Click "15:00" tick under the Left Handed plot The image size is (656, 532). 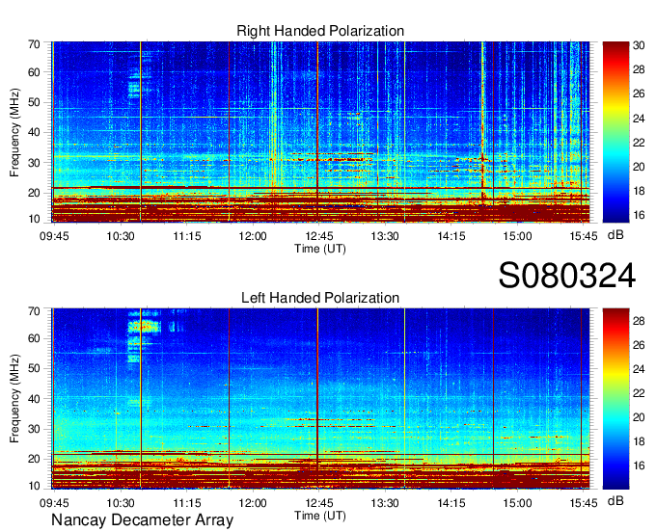pyautogui.click(x=517, y=503)
